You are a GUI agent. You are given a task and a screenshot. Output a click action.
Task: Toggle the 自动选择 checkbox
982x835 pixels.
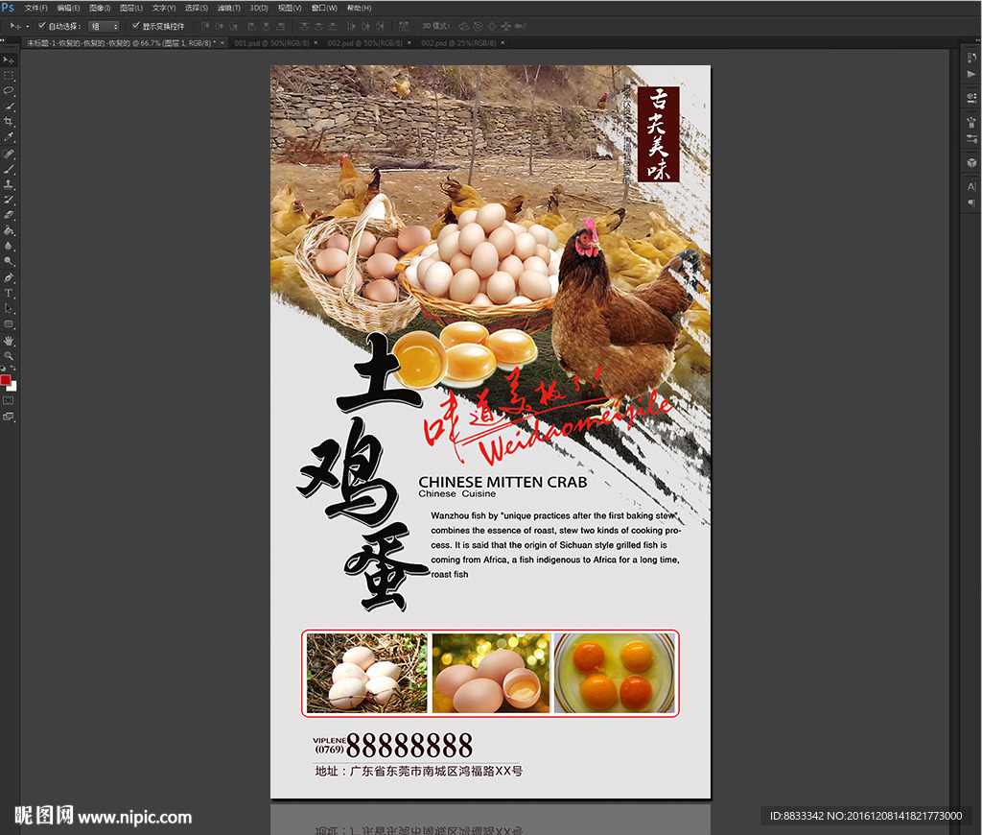[42, 26]
